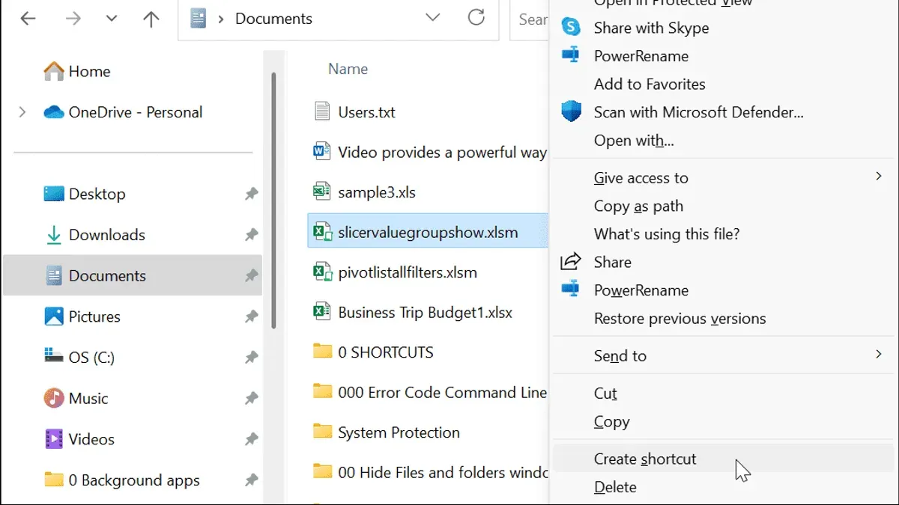
Task: Go up one folder level arrow
Action: [x=151, y=19]
